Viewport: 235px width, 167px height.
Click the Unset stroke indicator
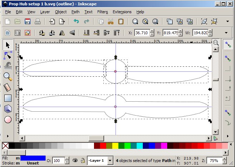[x=33, y=163]
